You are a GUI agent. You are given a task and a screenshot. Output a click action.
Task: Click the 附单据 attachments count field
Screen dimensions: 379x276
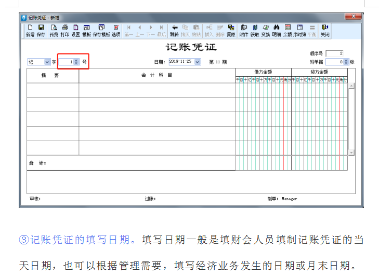coord(334,62)
